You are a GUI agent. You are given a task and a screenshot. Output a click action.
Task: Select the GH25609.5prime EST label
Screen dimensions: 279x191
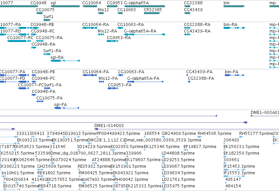(54, 166)
